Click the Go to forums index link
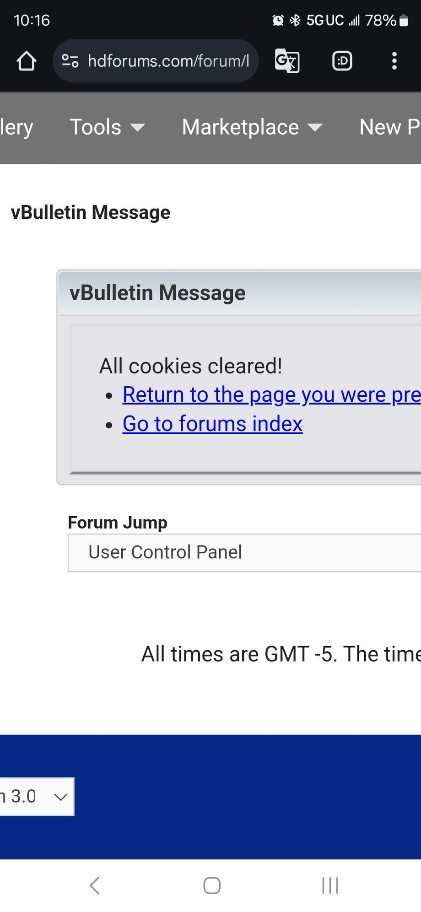This screenshot has width=421, height=912. (212, 424)
